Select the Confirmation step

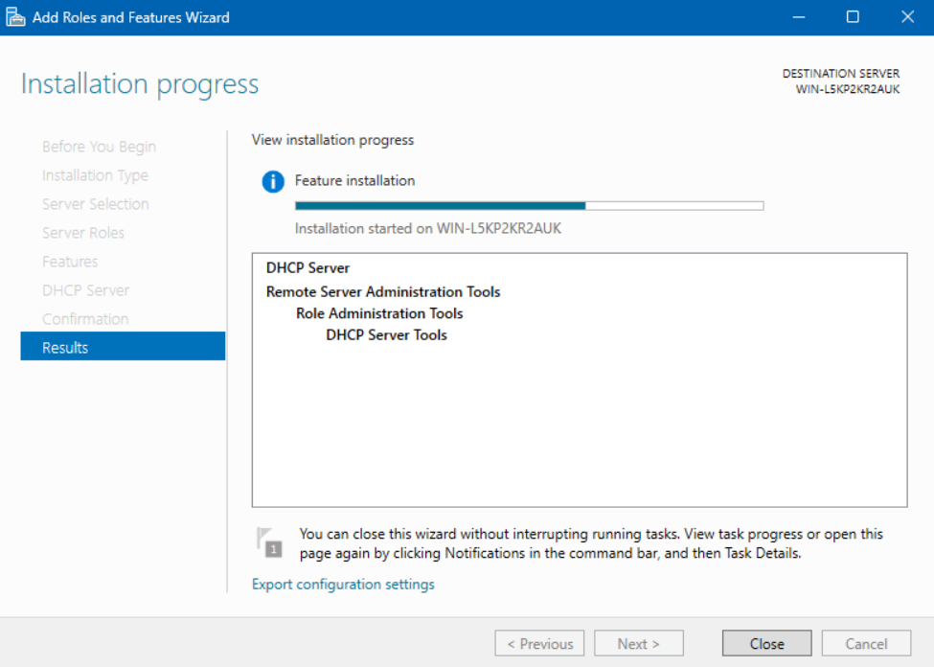tap(85, 319)
